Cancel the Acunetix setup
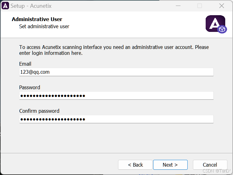Screen dimensions: 233x175 pyautogui.click(x=210, y=165)
